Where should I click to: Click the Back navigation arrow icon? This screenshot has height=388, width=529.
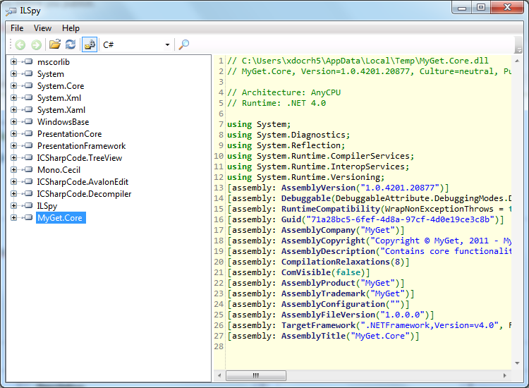click(x=20, y=44)
